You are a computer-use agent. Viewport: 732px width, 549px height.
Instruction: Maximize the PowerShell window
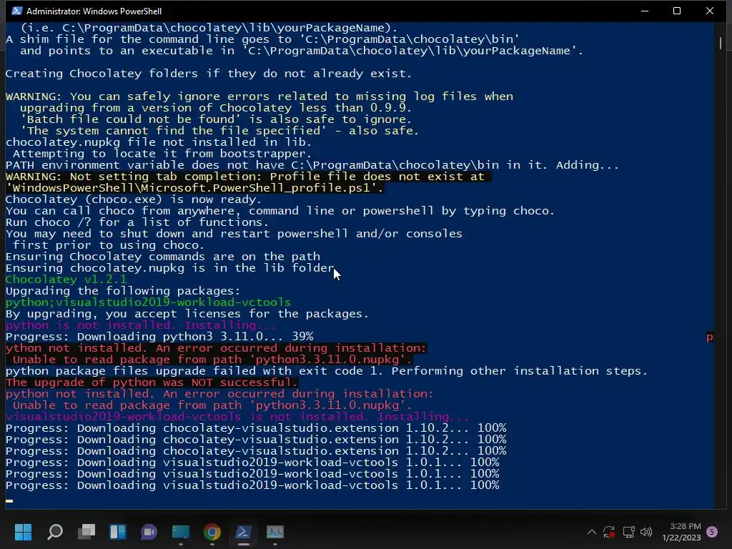pyautogui.click(x=677, y=11)
